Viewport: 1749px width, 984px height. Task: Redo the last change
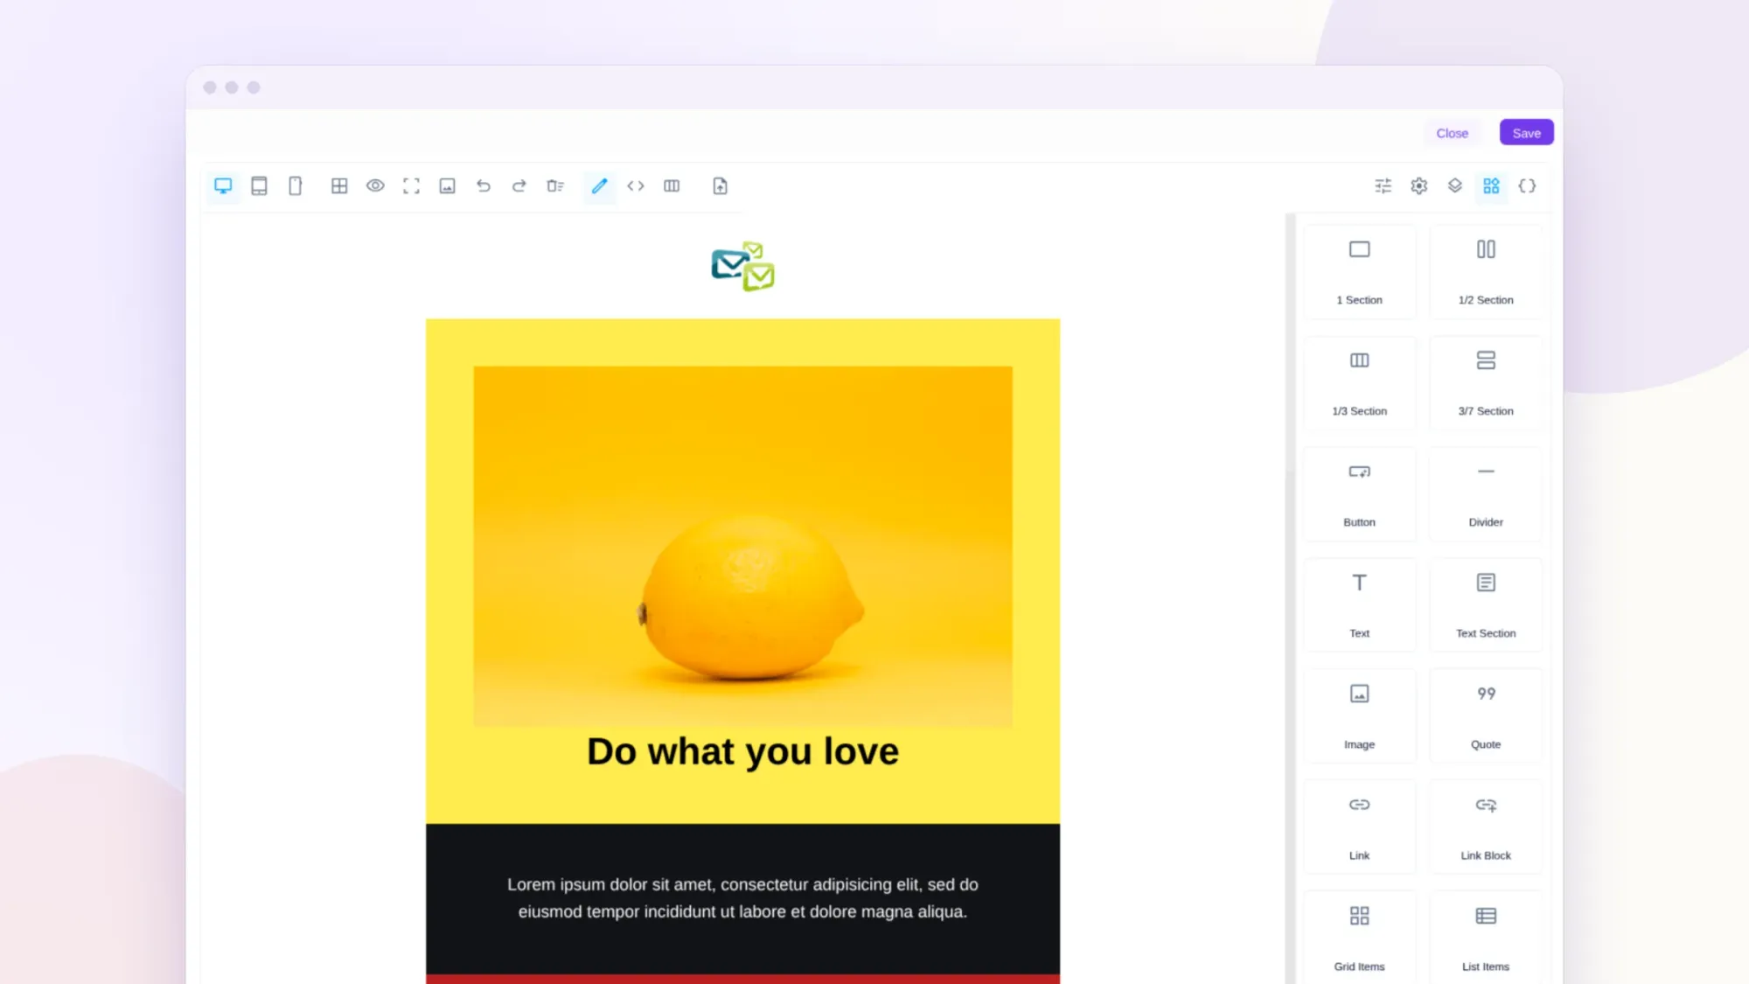click(x=519, y=185)
